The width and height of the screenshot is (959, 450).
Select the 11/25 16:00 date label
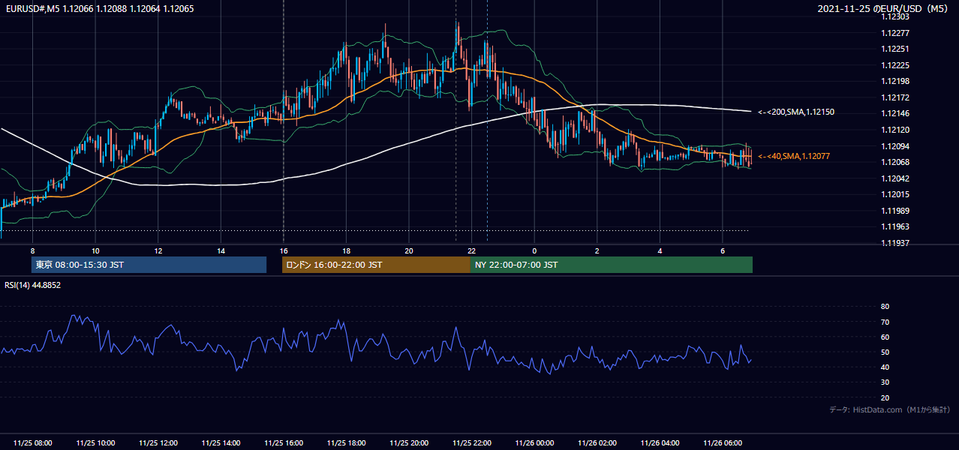point(283,443)
